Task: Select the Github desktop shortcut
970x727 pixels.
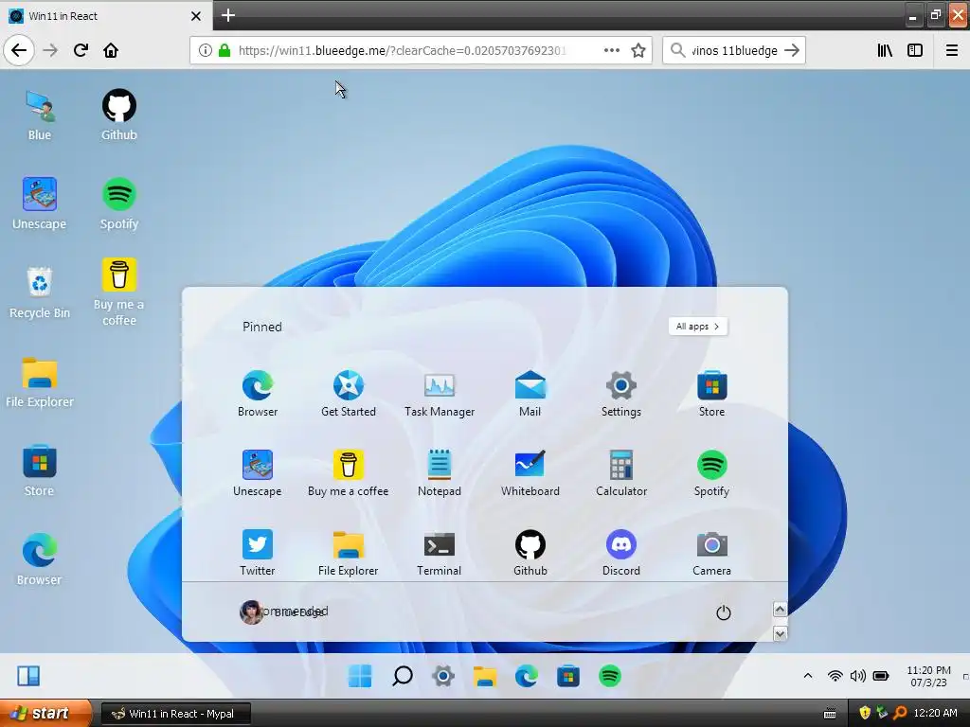Action: (118, 115)
